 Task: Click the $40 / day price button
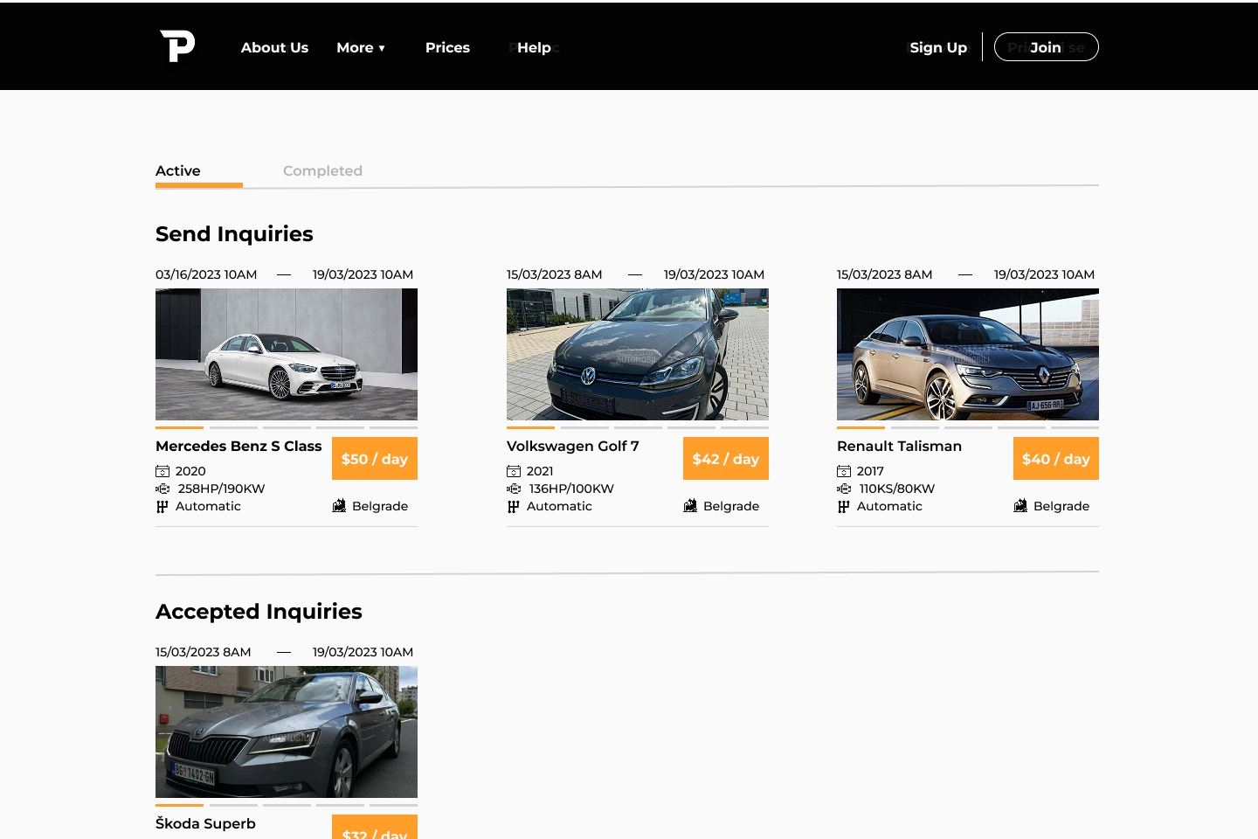1056,459
